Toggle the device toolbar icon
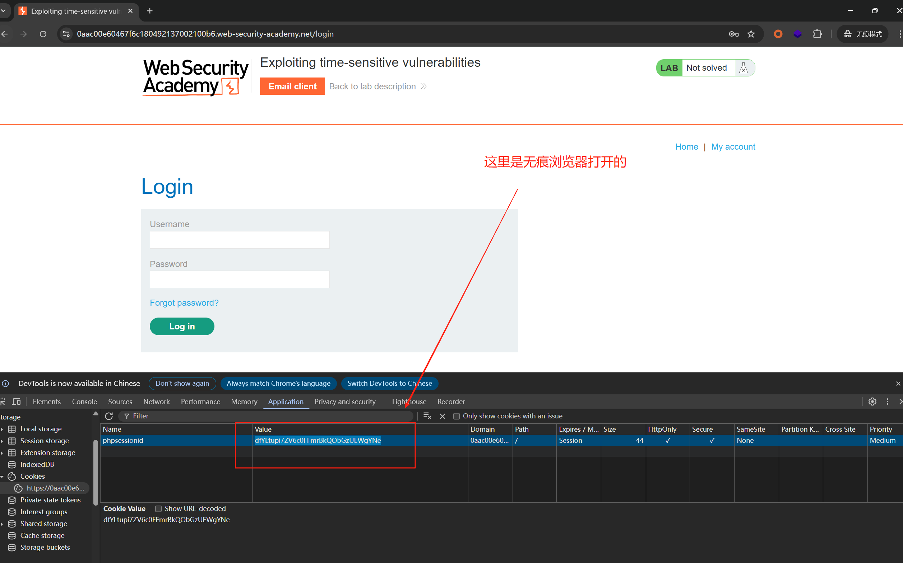This screenshot has width=903, height=563. [x=17, y=402]
